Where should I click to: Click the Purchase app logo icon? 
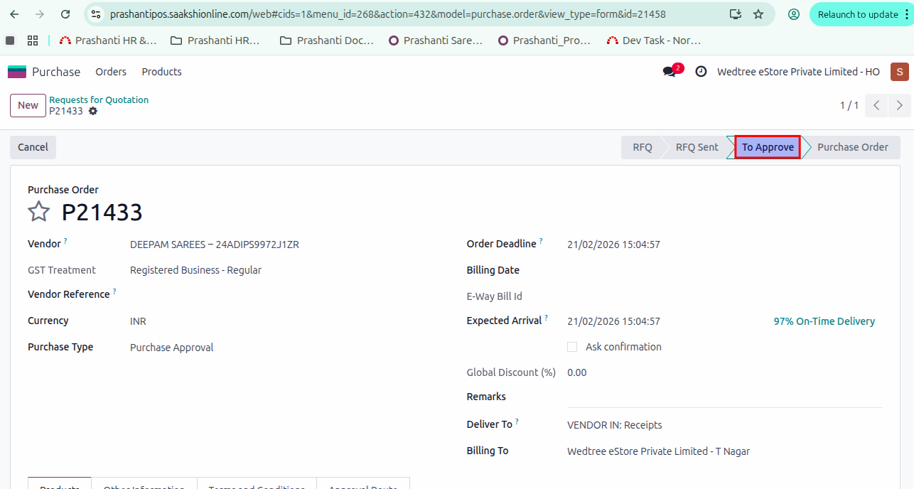(x=17, y=72)
